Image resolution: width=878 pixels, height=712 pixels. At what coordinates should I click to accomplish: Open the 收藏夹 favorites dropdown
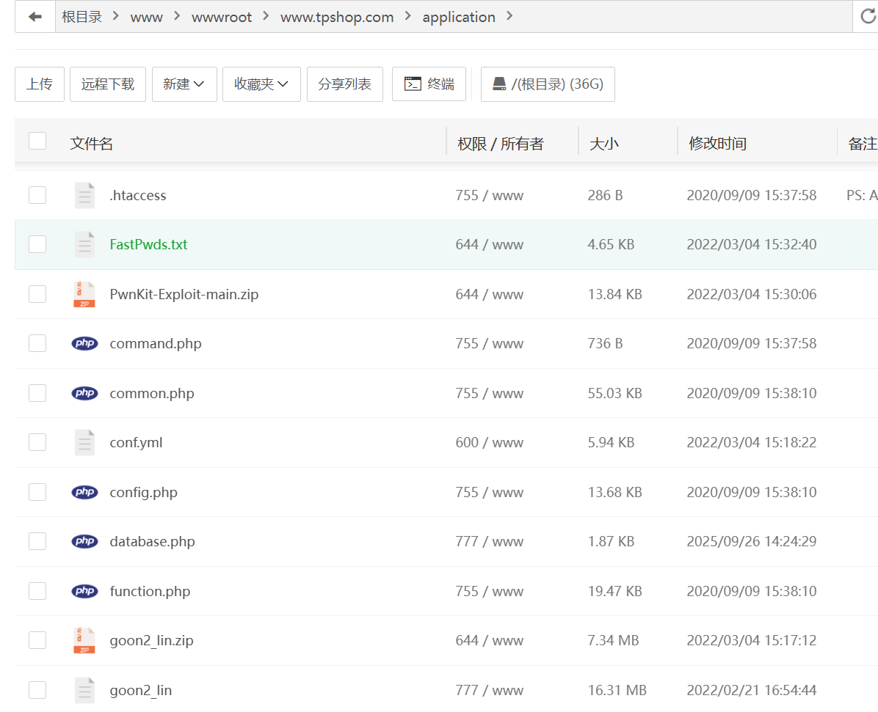coord(261,84)
